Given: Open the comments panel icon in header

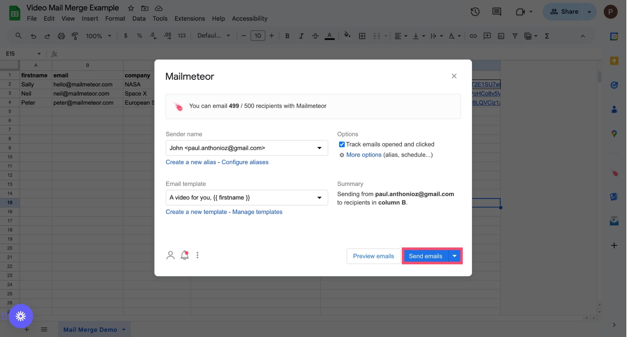Looking at the screenshot, I should click(x=496, y=12).
